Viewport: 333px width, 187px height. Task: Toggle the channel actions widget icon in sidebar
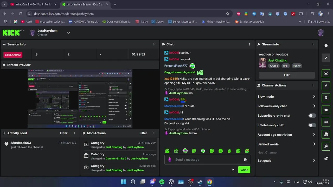326,134
